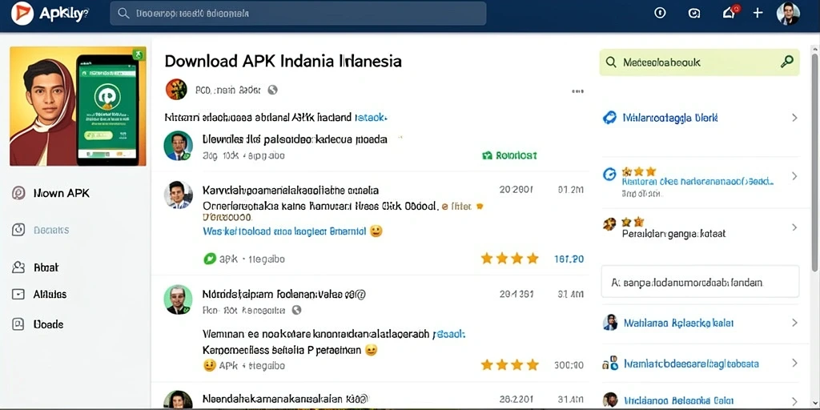
Task: Click the grinning emoji after 'Bmamiol'
Action: (376, 231)
